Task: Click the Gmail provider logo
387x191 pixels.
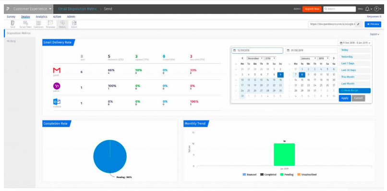Action: tap(57, 71)
